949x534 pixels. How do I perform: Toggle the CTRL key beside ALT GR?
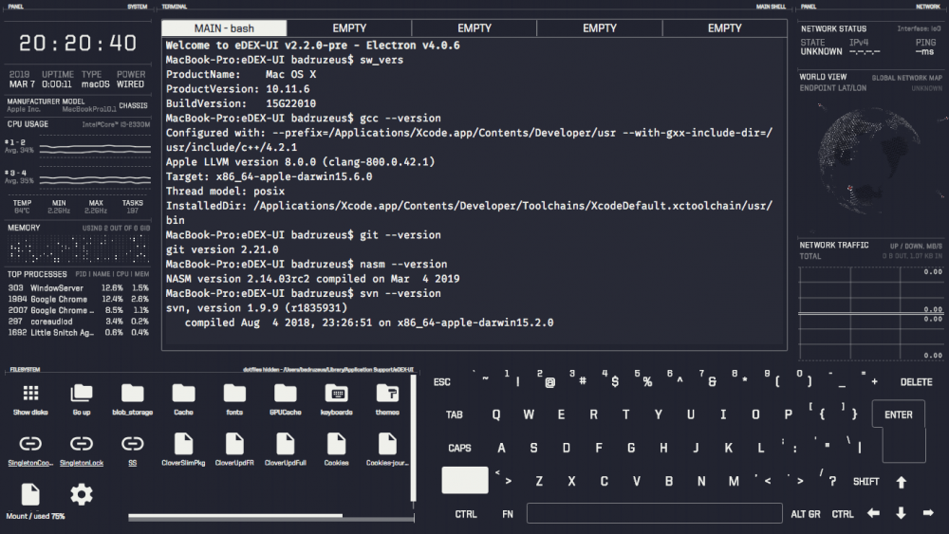click(x=842, y=514)
